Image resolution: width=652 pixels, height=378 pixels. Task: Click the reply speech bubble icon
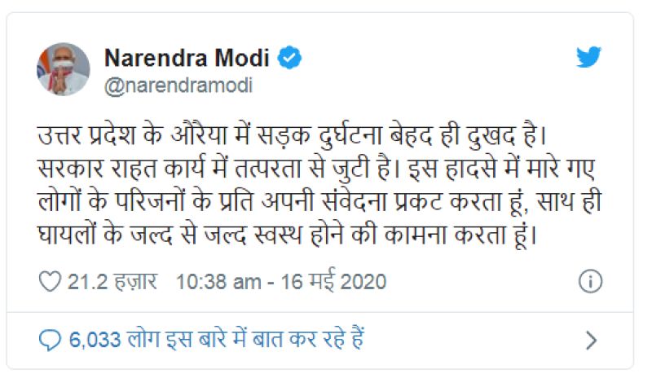pos(51,338)
